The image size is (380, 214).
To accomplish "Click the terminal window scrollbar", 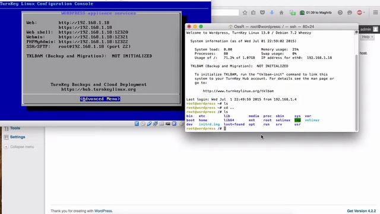I will (x=356, y=92).
